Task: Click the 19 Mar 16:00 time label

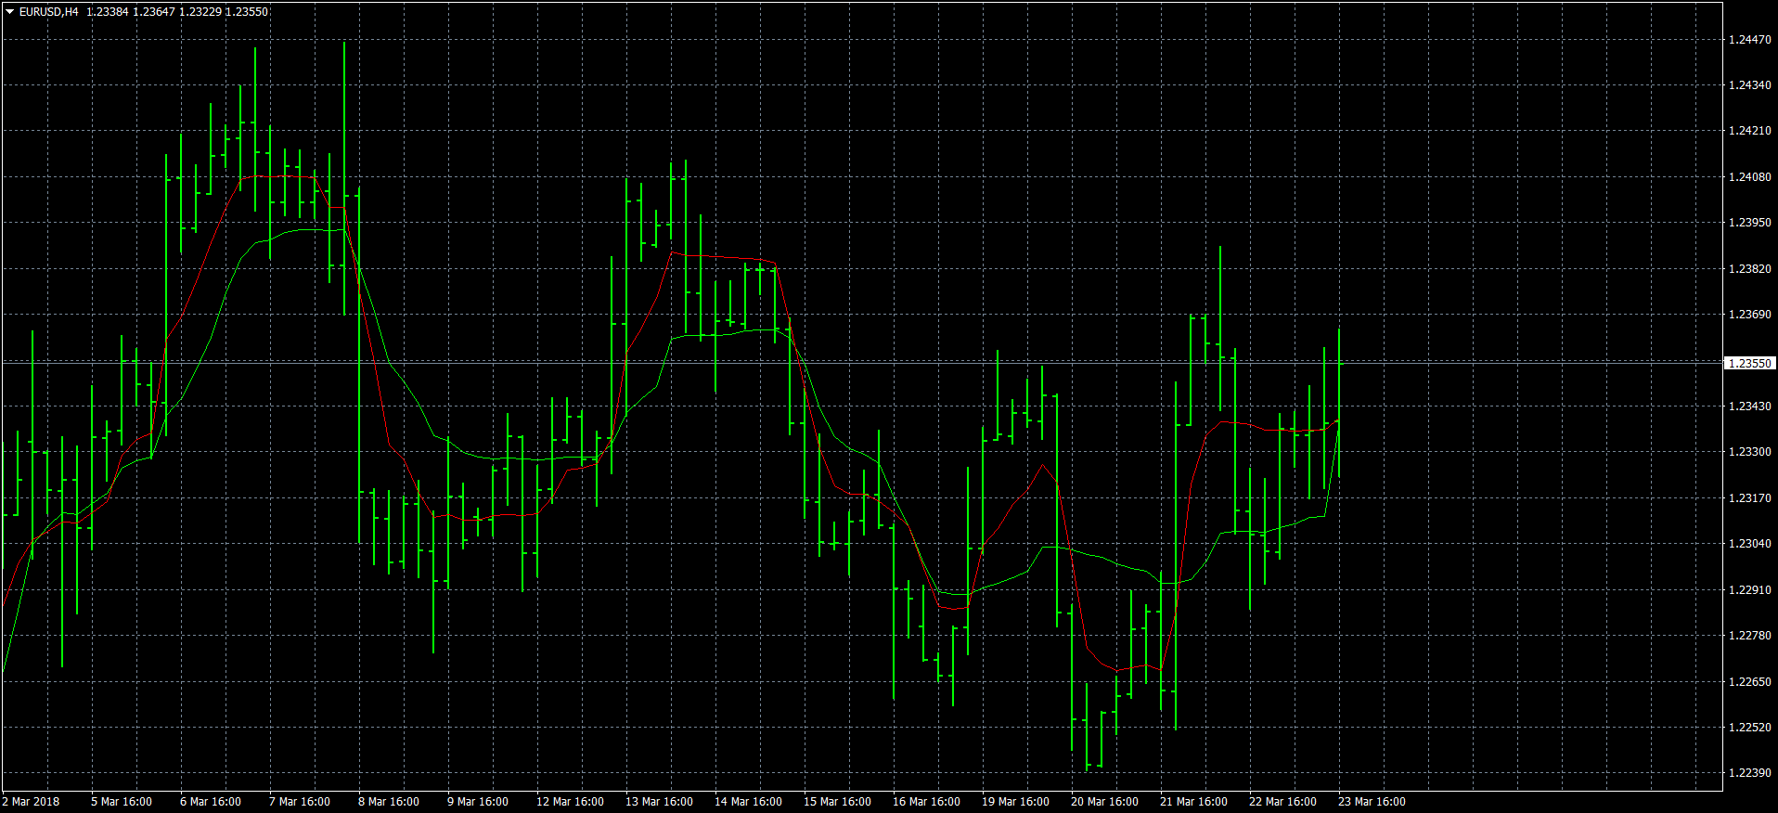Action: point(1015,802)
